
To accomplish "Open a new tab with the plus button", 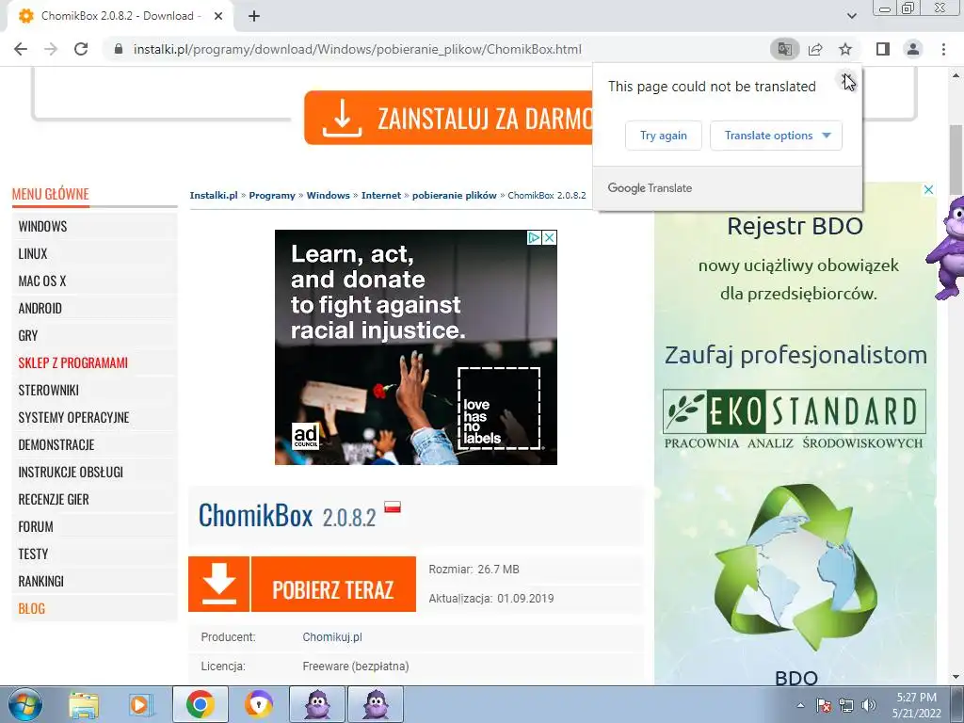I will click(x=254, y=16).
